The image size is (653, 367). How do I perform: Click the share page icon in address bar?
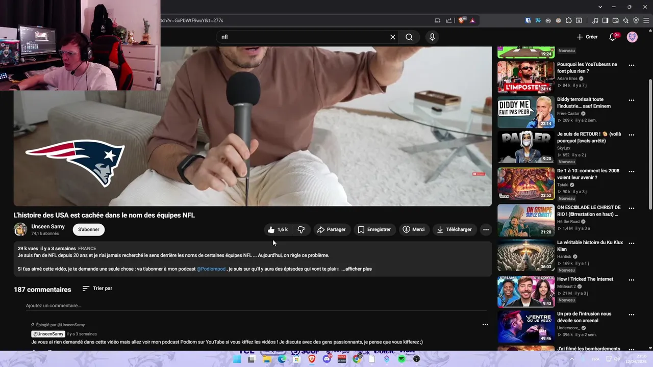click(449, 20)
